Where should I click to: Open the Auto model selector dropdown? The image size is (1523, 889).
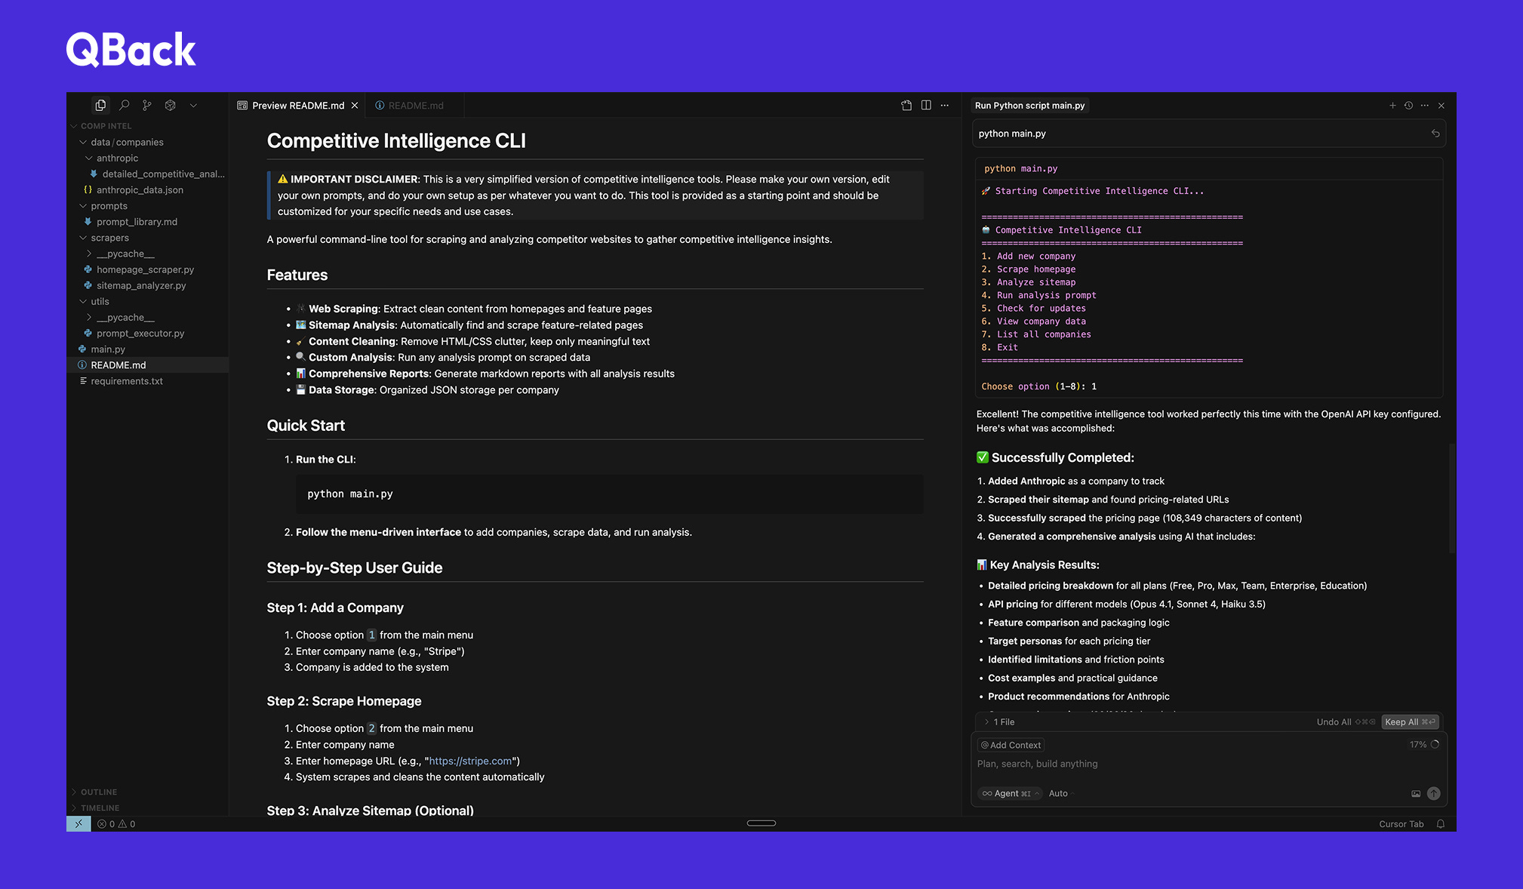click(1060, 793)
